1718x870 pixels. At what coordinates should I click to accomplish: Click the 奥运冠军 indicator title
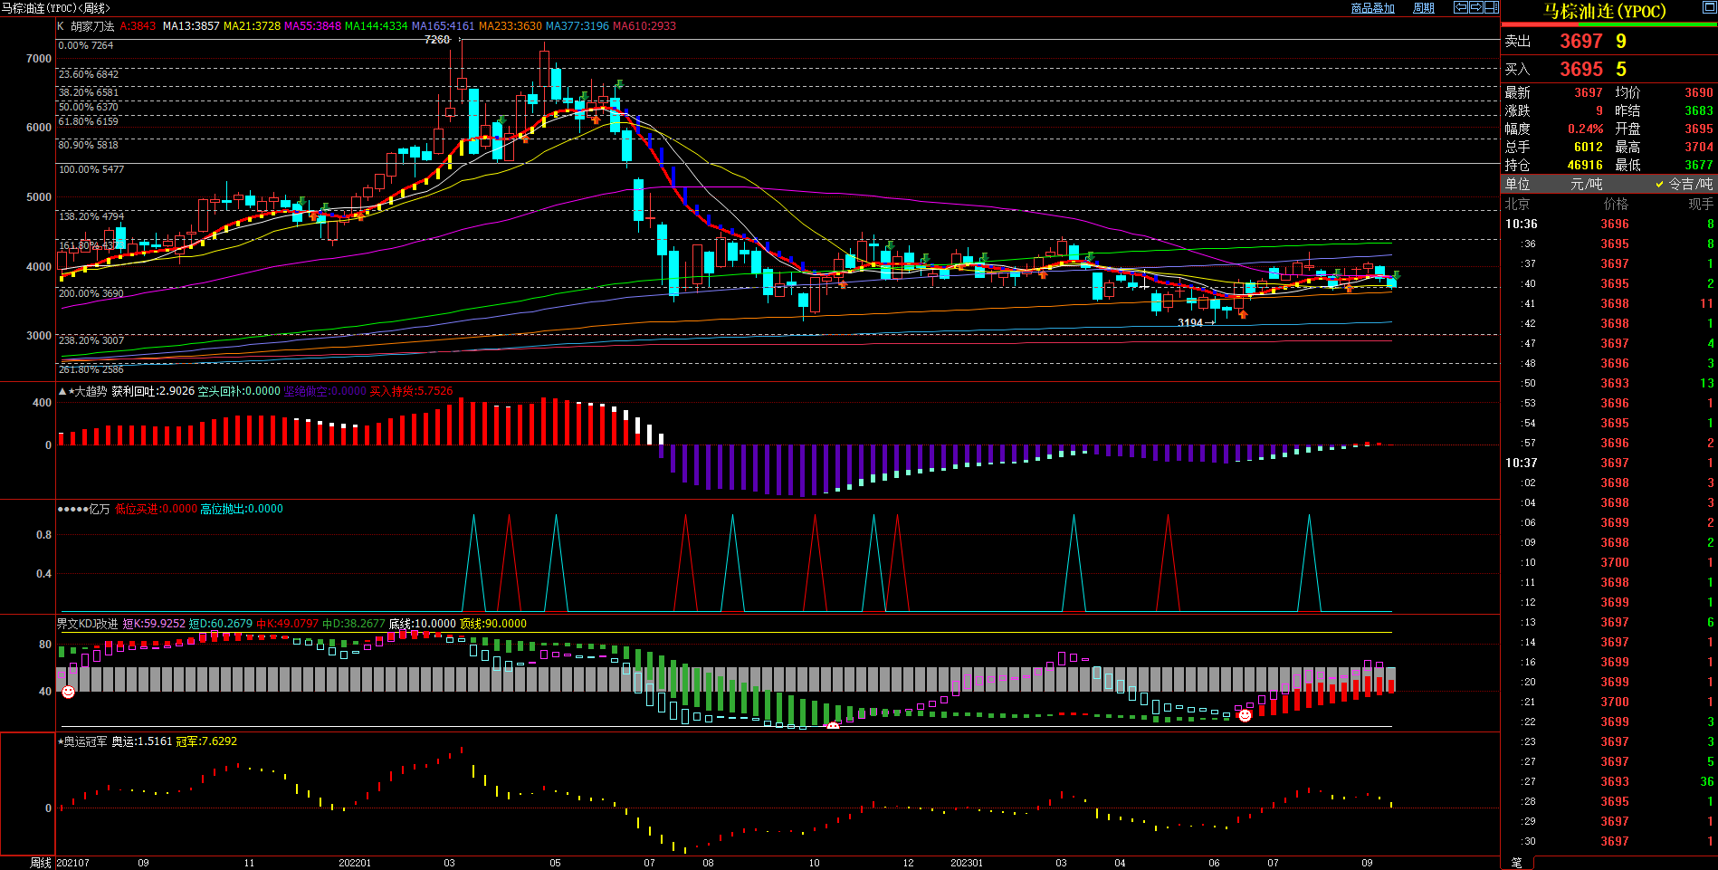(x=85, y=741)
